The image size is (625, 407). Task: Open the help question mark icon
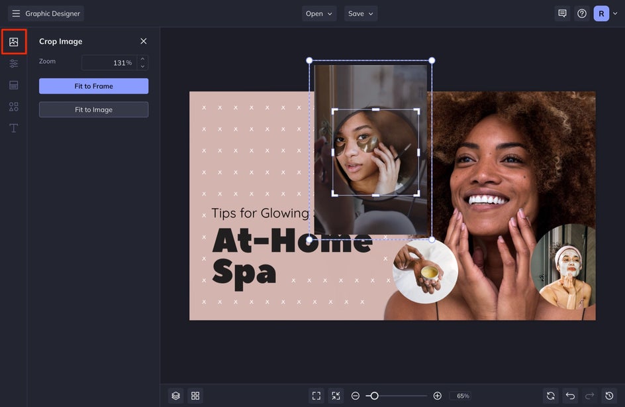point(582,13)
